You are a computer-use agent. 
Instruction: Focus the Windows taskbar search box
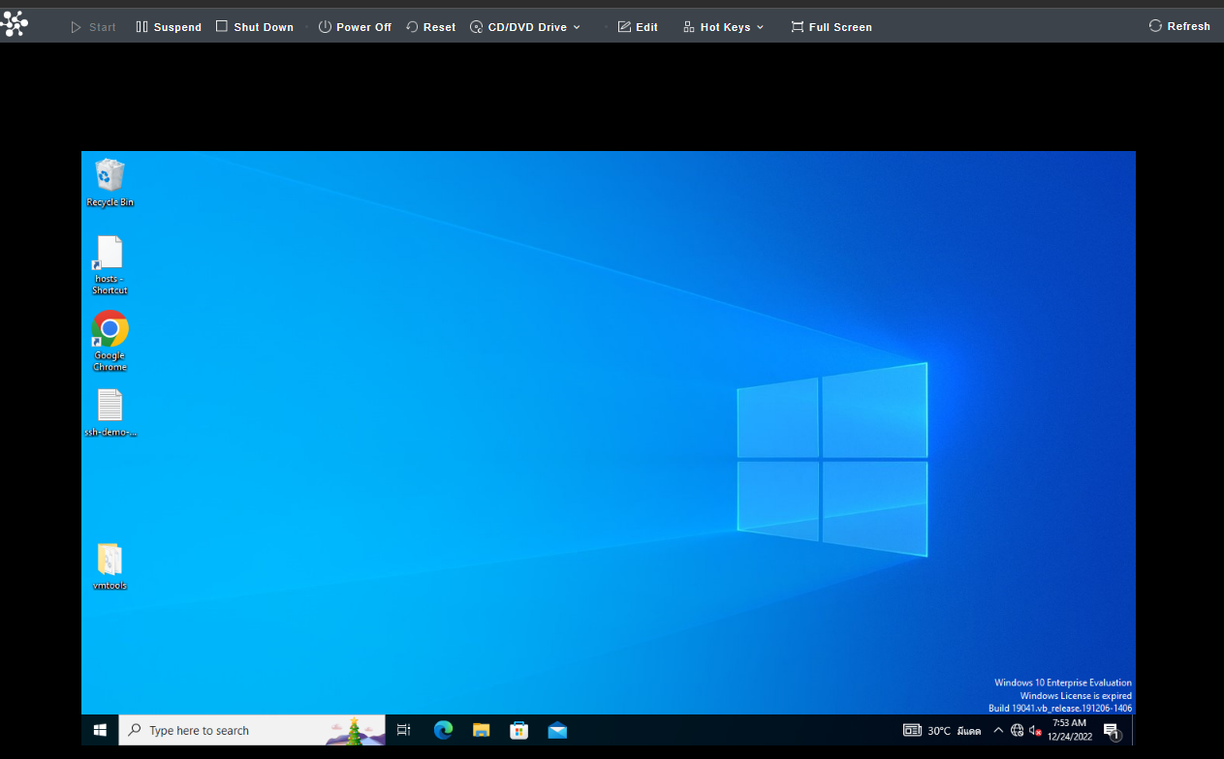tap(252, 730)
